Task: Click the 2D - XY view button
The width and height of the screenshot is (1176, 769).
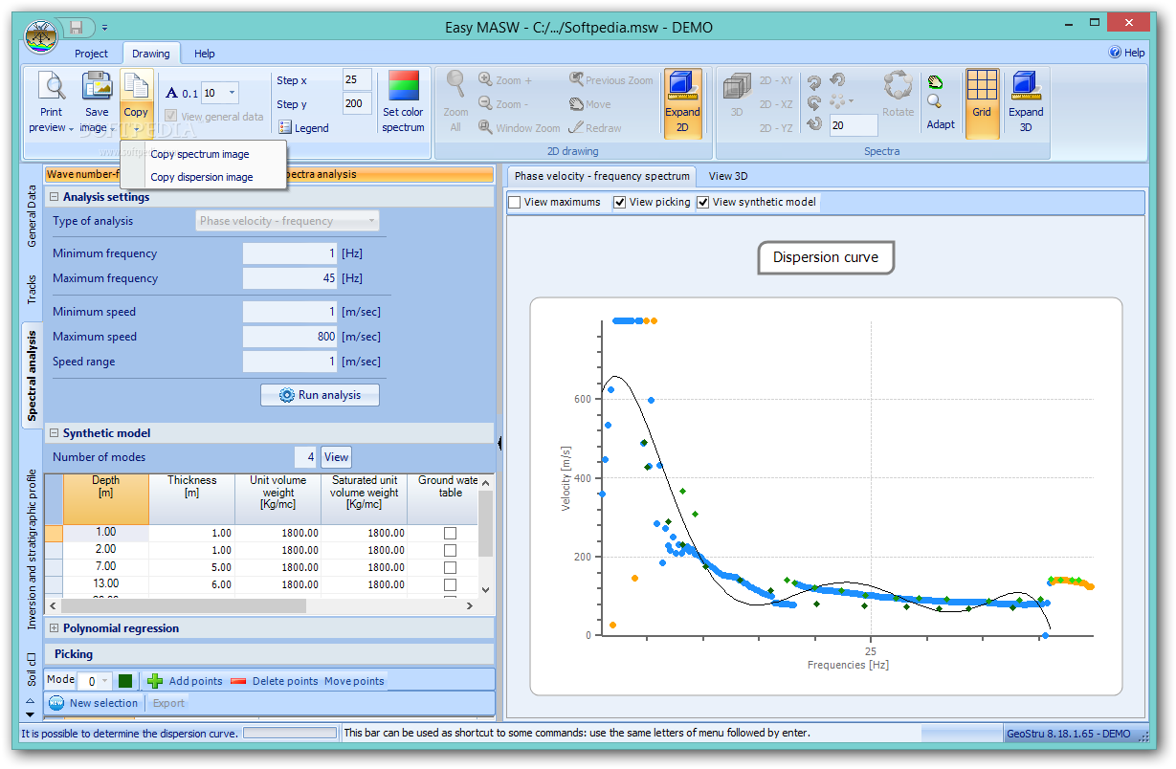Action: [x=776, y=80]
